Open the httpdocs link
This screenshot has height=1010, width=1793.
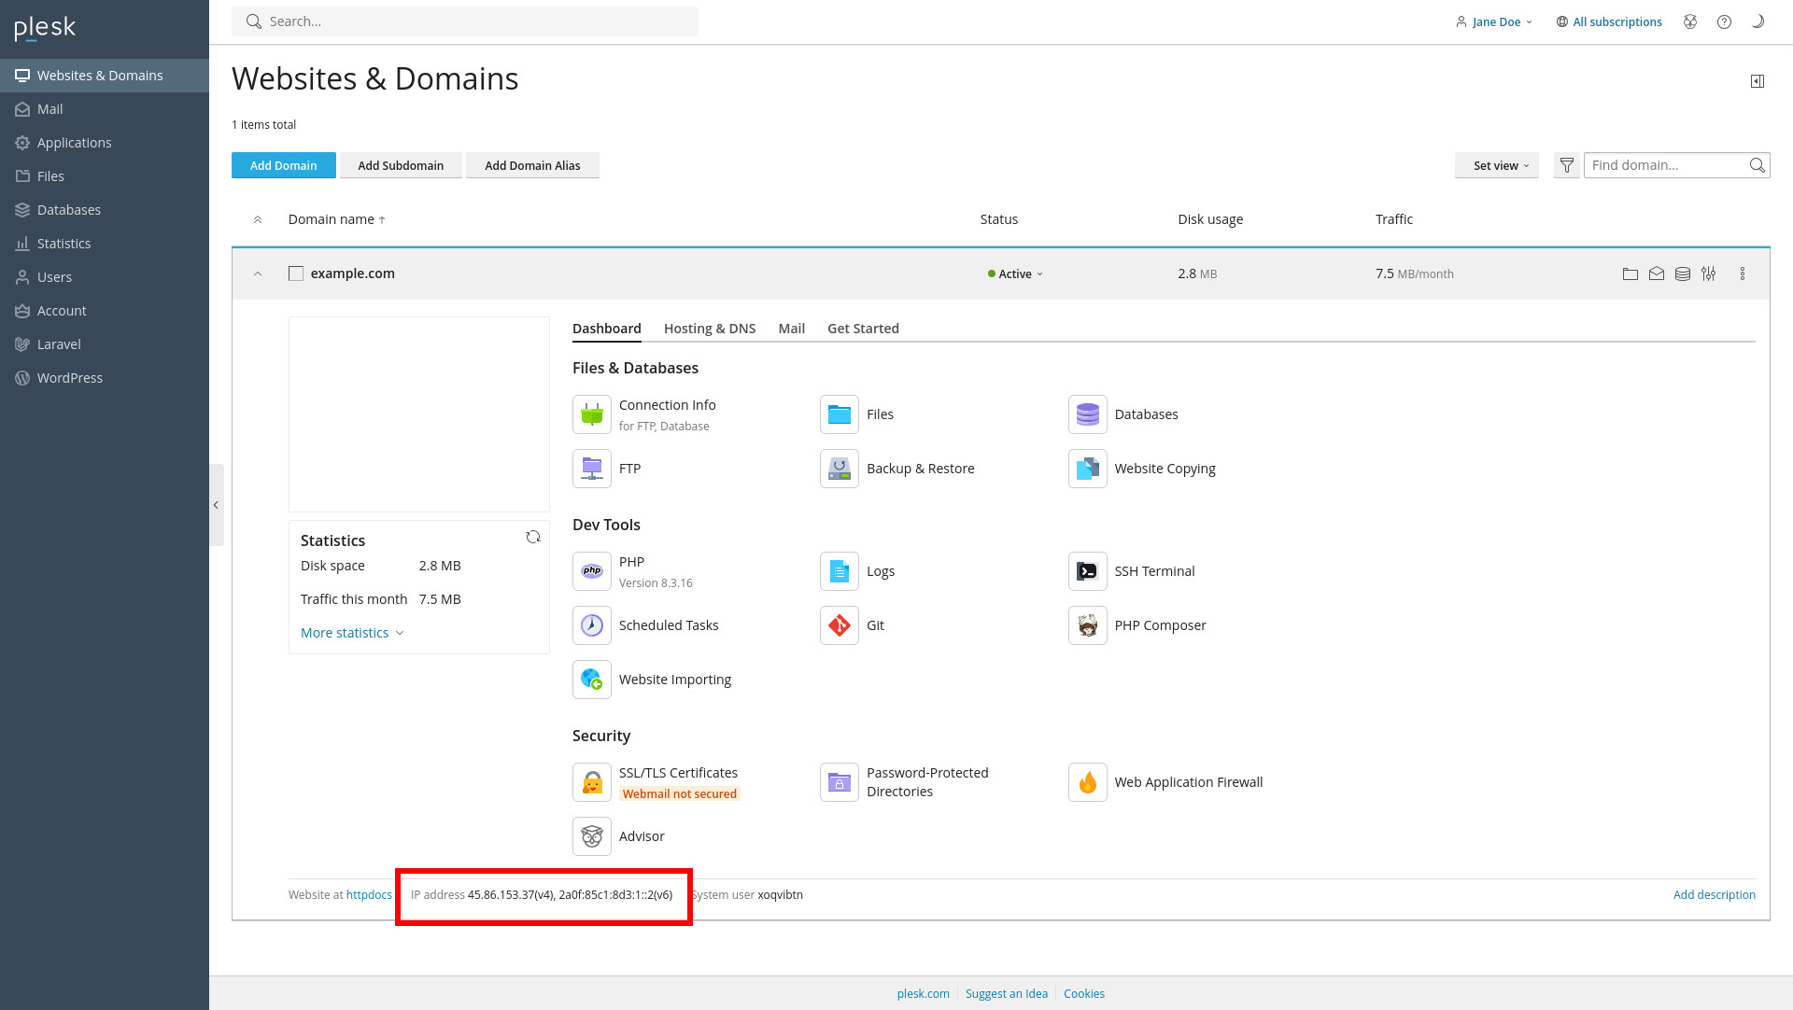point(369,894)
